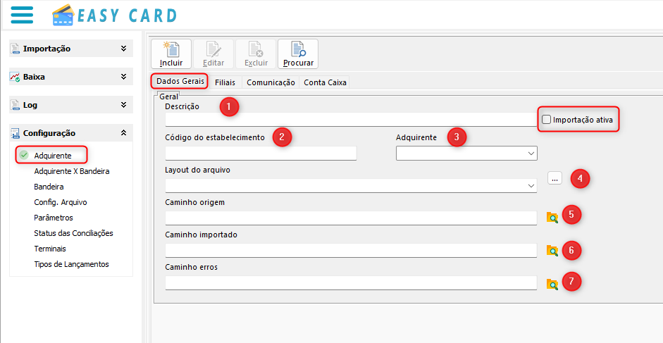Switch to the Filiais tab

click(225, 82)
